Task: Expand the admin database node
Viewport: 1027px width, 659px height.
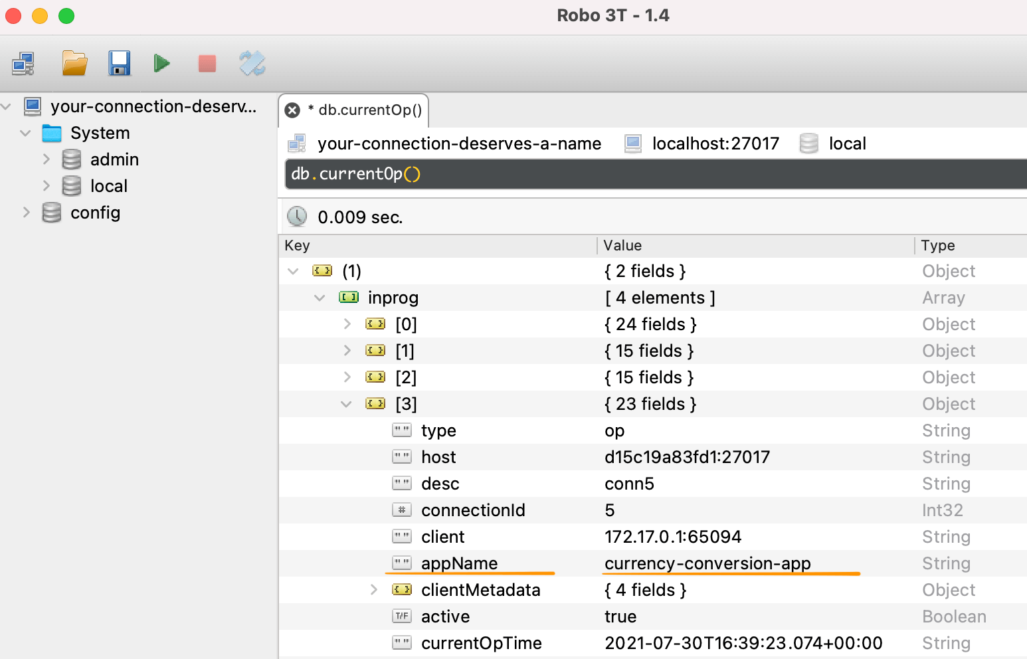Action: 47,159
